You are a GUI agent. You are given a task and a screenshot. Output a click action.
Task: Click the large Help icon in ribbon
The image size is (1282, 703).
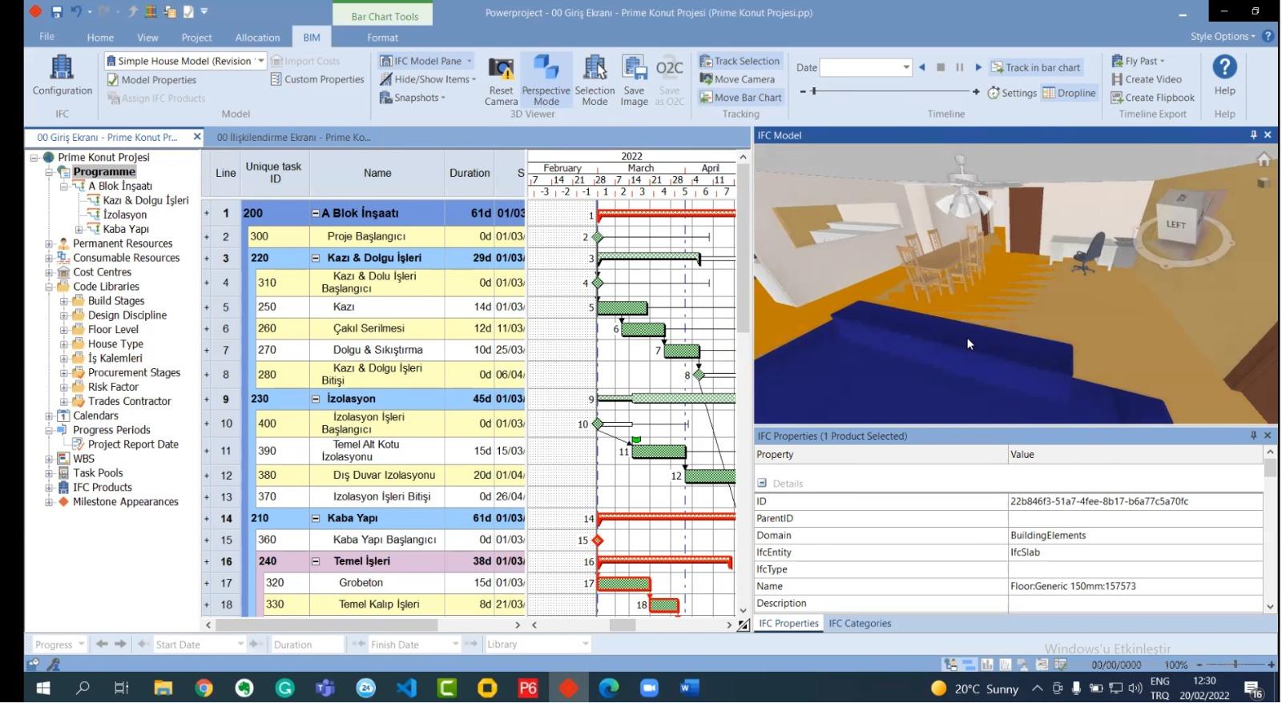point(1224,75)
